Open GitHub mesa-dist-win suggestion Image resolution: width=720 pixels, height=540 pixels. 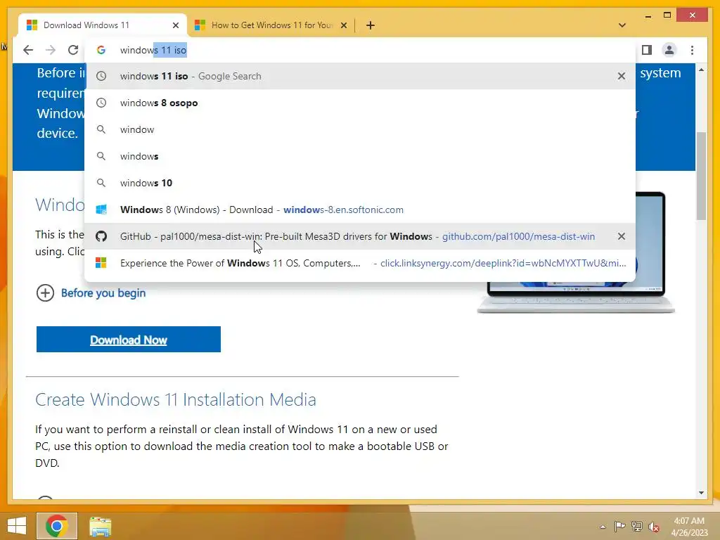click(x=360, y=236)
